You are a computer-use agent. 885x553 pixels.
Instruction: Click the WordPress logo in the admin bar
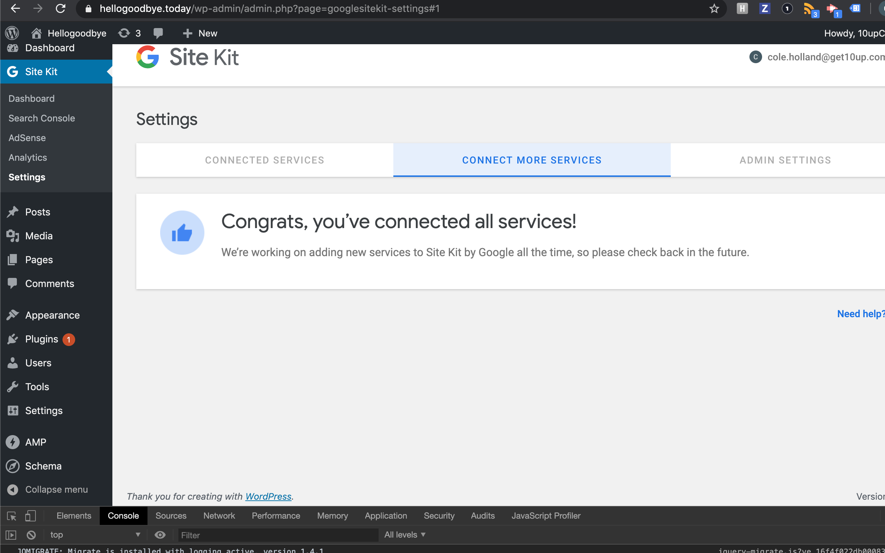click(12, 33)
